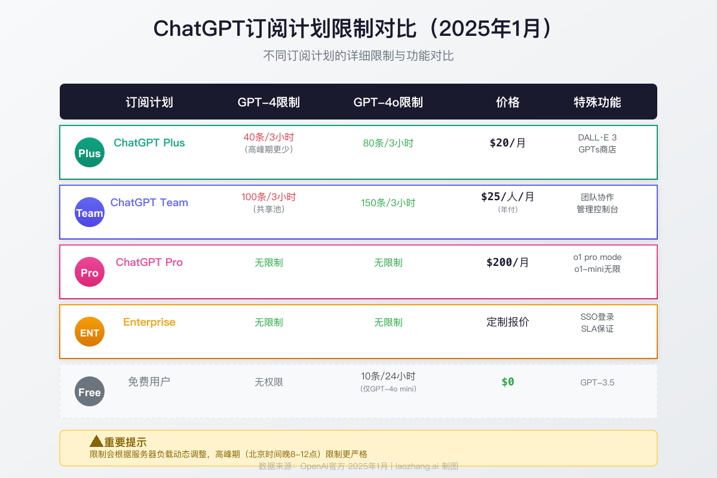Click the SSO登录 feature text

tap(597, 317)
